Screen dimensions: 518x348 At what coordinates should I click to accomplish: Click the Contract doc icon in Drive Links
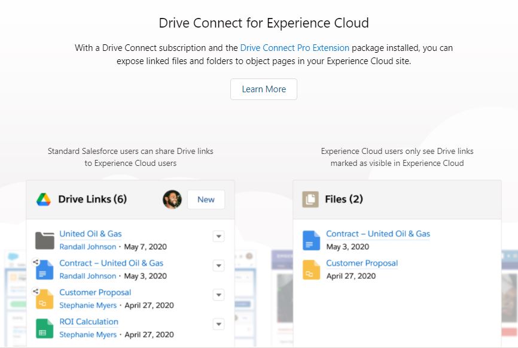tap(45, 270)
